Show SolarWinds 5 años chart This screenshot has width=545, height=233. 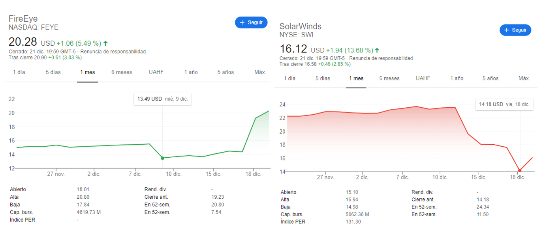(490, 78)
